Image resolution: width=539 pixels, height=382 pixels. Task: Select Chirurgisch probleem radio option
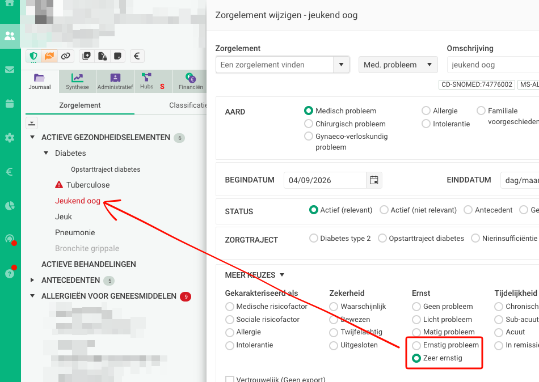308,124
